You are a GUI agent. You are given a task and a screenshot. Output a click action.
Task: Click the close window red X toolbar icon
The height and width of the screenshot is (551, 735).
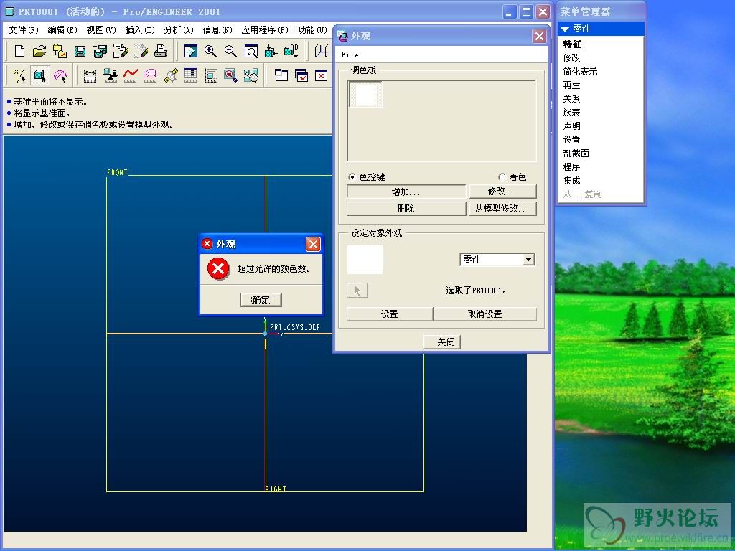321,75
